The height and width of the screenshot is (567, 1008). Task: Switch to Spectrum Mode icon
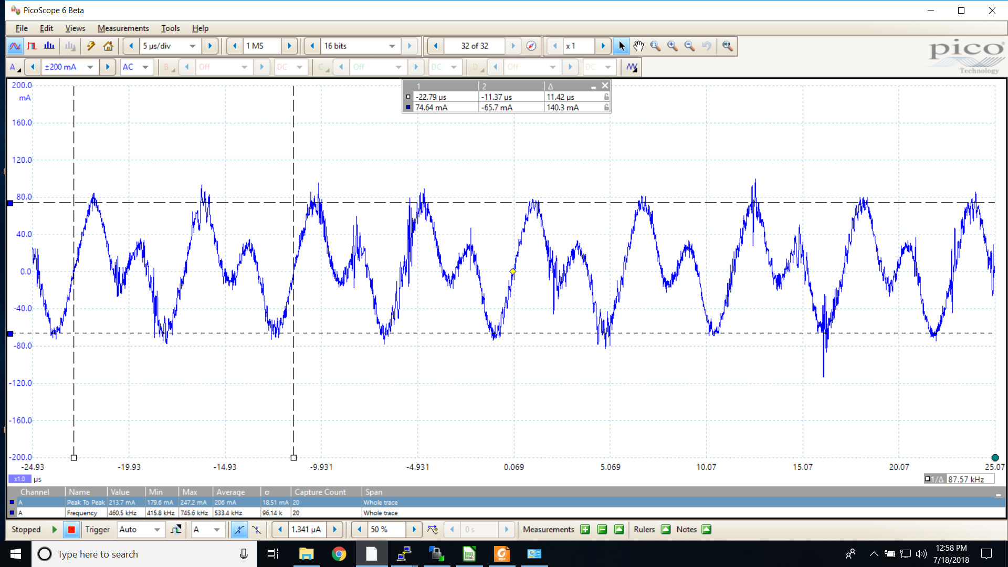pyautogui.click(x=49, y=46)
